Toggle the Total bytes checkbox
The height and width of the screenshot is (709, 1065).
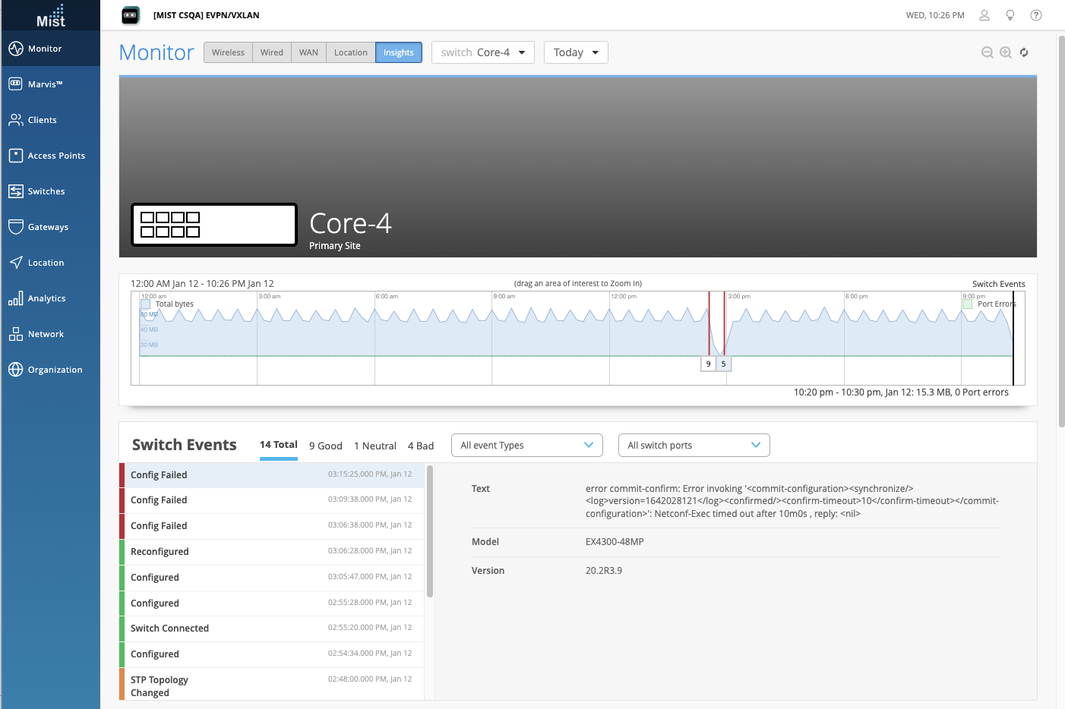click(146, 304)
